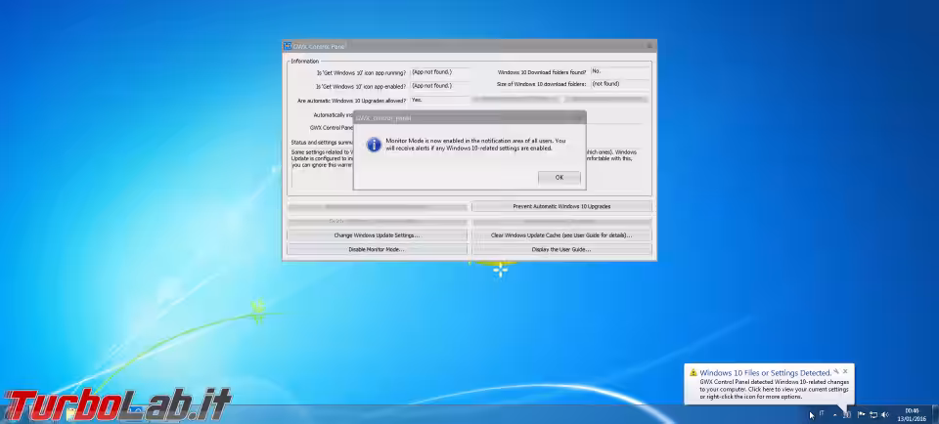Open volume speaker tray icon

pyautogui.click(x=885, y=415)
